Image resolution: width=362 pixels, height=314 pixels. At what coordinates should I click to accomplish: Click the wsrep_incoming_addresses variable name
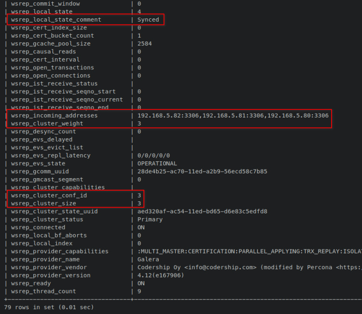(x=54, y=116)
